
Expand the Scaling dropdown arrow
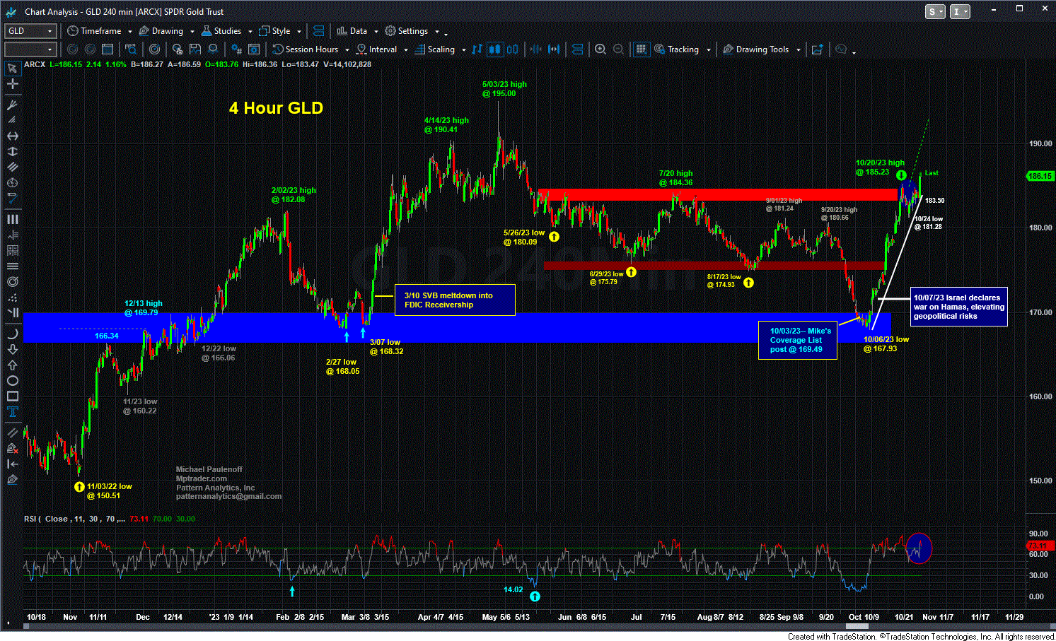pyautogui.click(x=463, y=50)
